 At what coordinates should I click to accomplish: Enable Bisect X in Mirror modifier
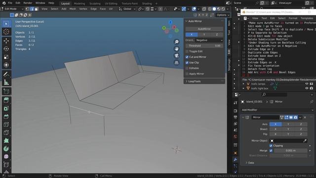click(276, 129)
